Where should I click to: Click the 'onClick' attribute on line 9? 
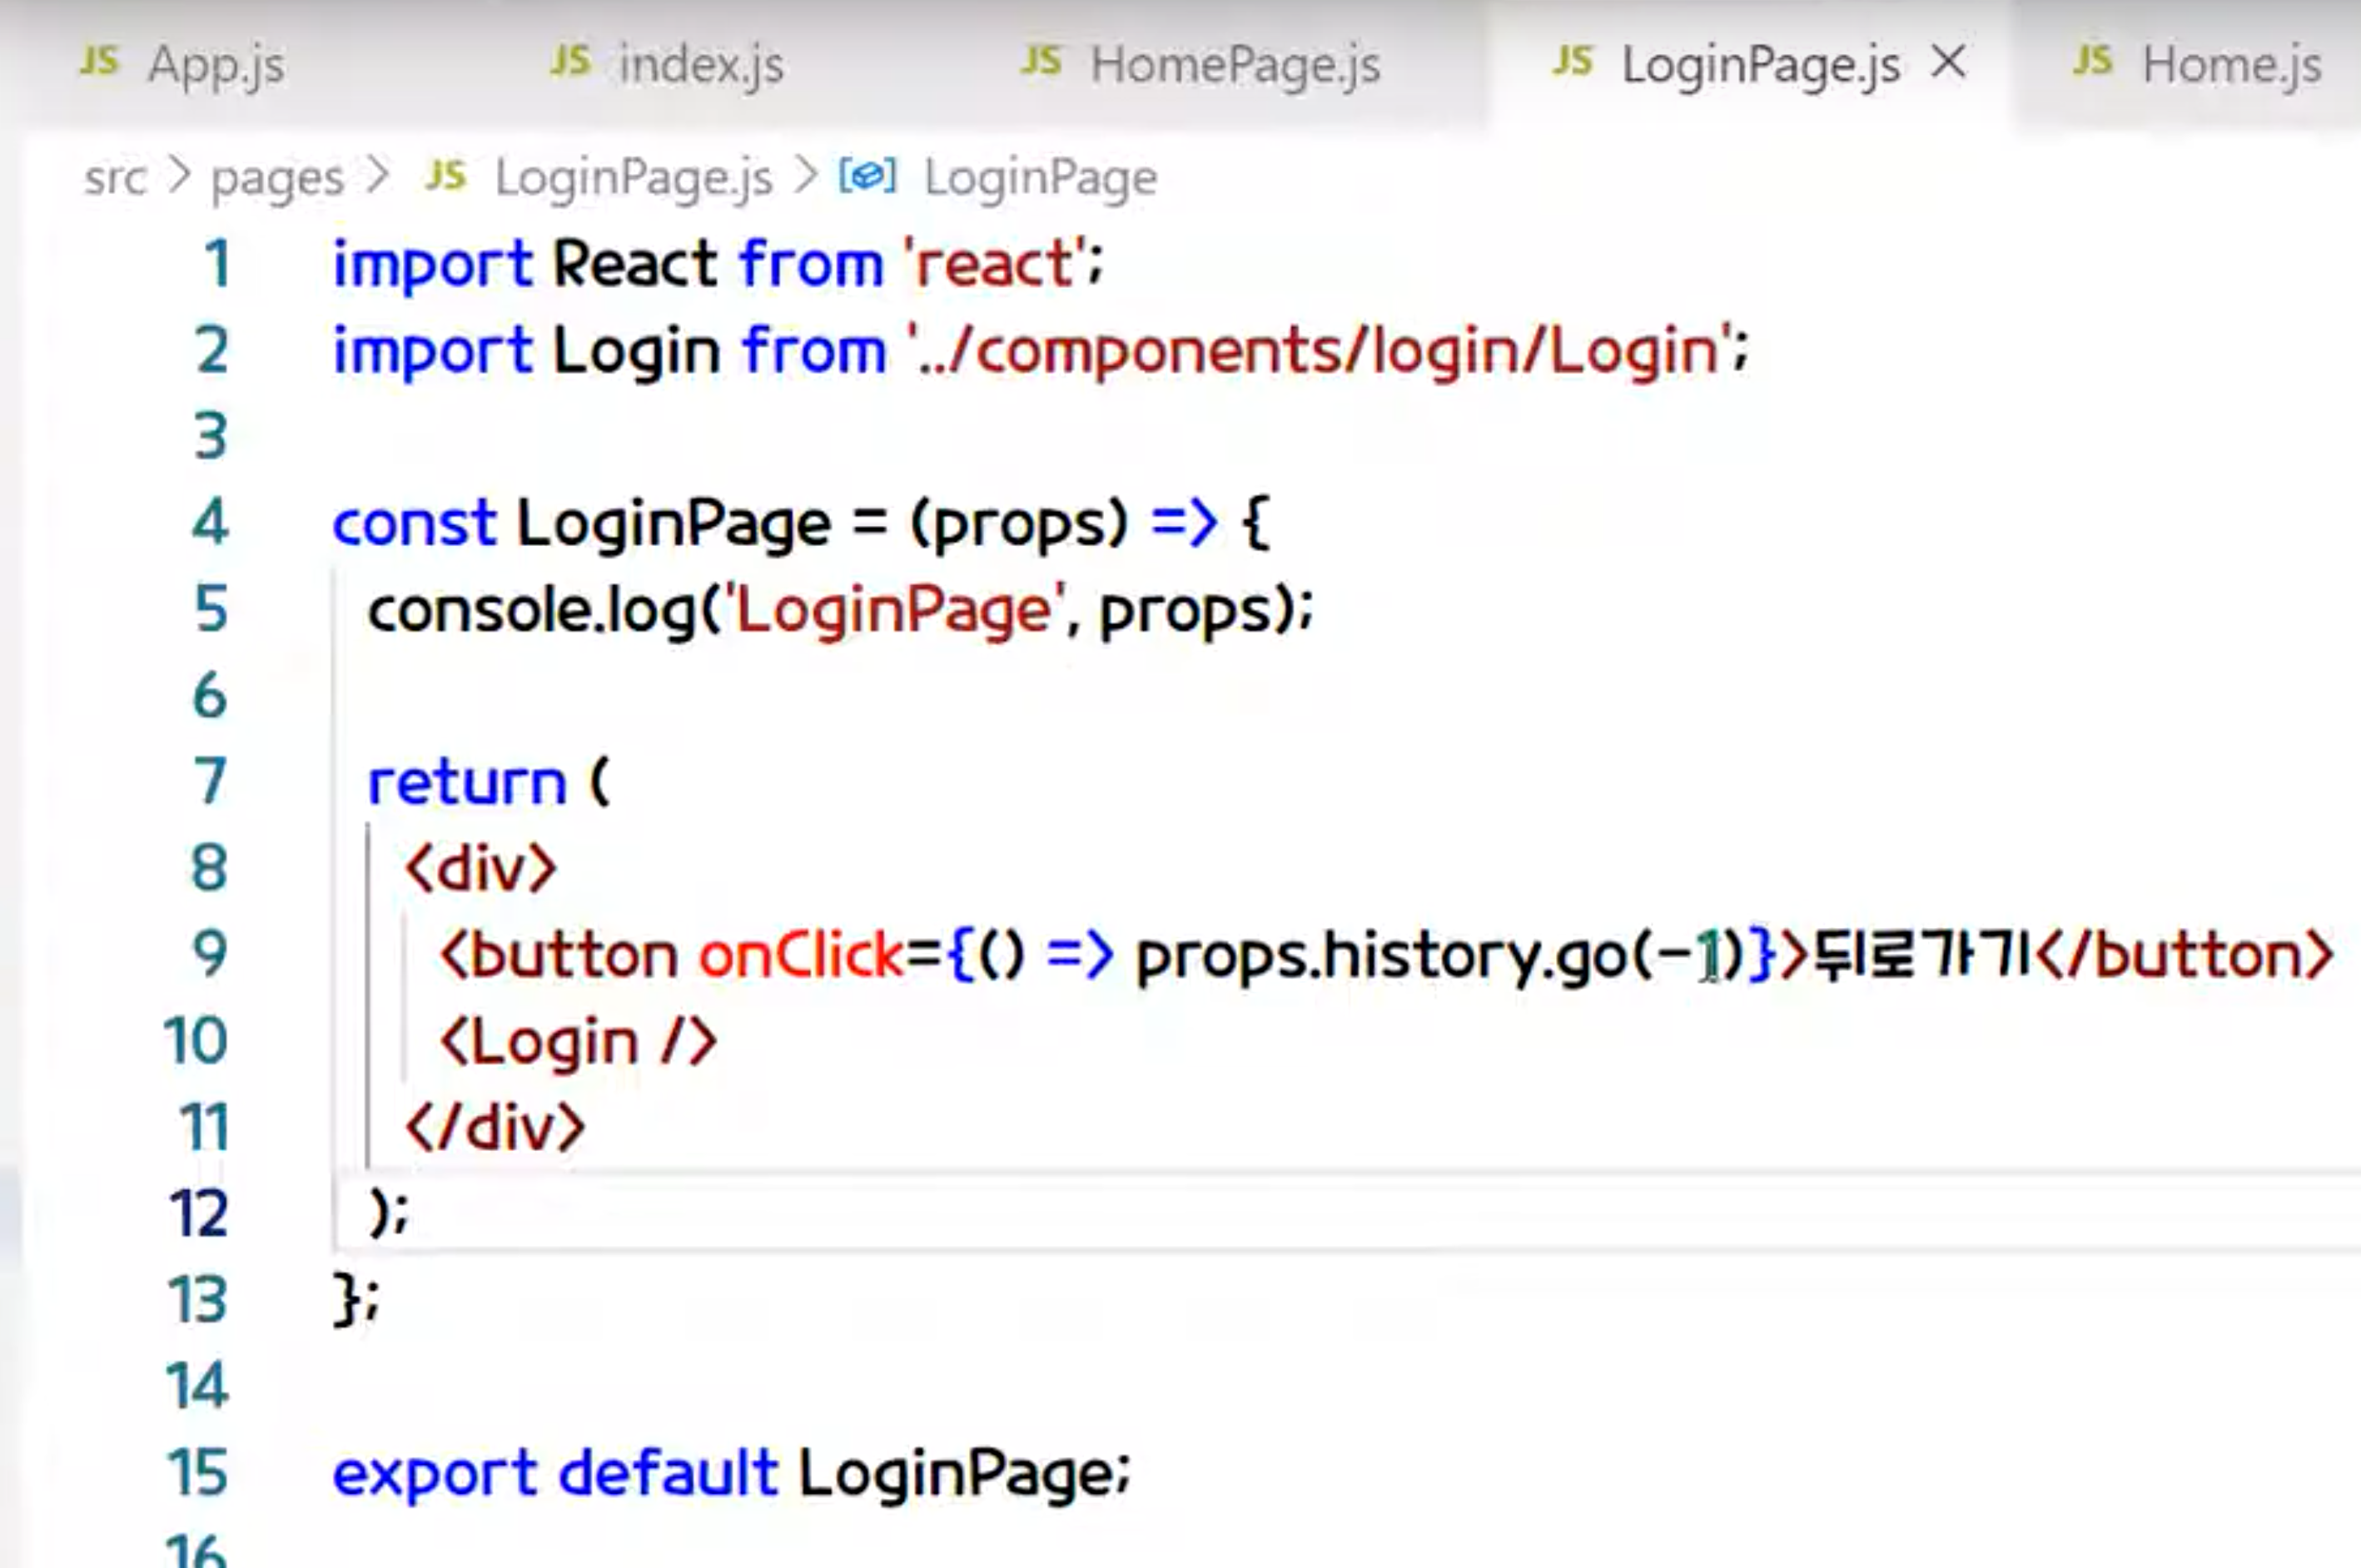801,954
